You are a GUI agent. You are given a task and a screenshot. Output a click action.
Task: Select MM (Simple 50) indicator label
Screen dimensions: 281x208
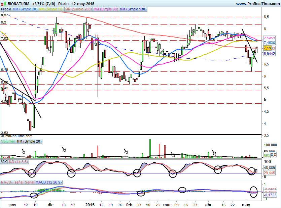tap(51, 9)
